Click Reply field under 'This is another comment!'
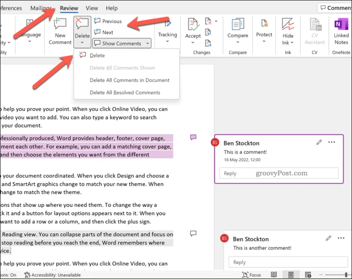The width and height of the screenshot is (352, 279). [288, 262]
